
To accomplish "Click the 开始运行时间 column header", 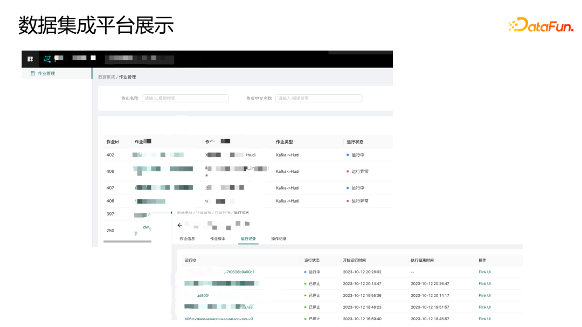I will tap(355, 260).
